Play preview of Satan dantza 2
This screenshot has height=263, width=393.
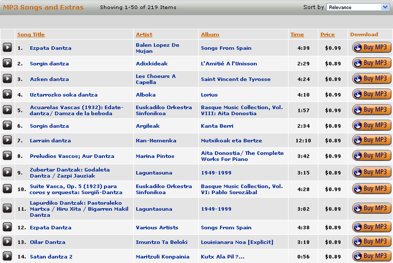pos(7,256)
